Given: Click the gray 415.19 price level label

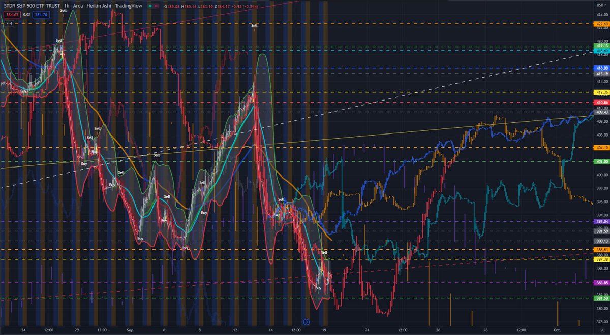Looking at the screenshot, I should pos(601,73).
